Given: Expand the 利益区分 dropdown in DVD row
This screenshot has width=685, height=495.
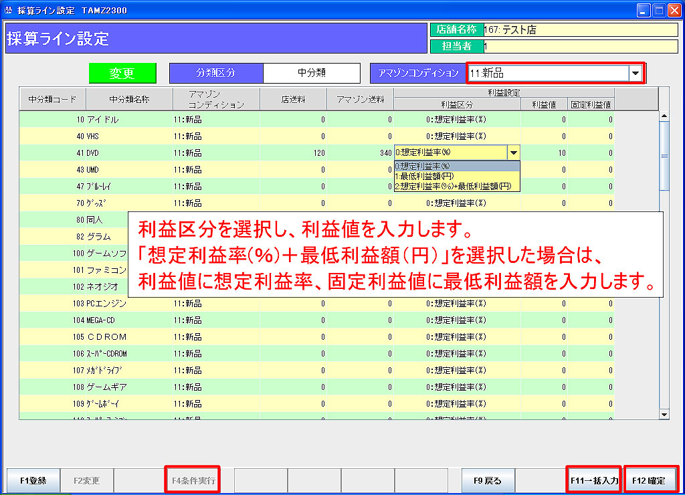Looking at the screenshot, I should tap(513, 153).
